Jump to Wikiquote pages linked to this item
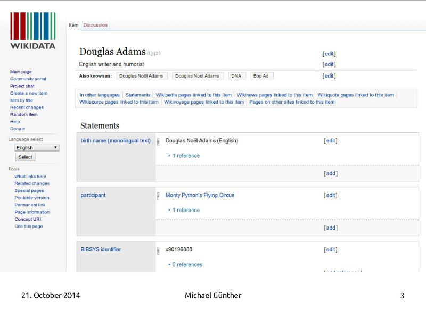The width and height of the screenshot is (426, 319). pos(356,95)
